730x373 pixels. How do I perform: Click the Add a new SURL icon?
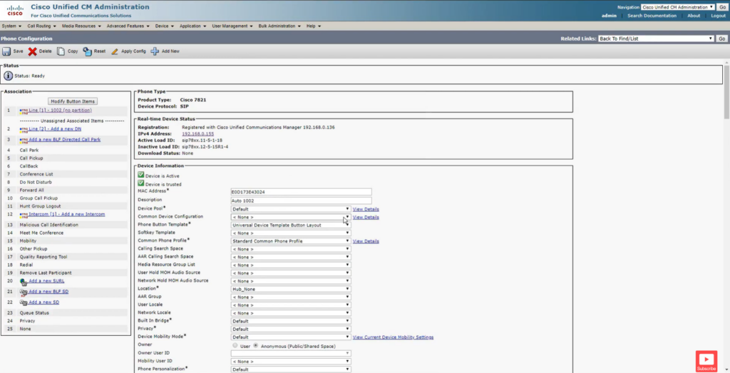coord(24,282)
